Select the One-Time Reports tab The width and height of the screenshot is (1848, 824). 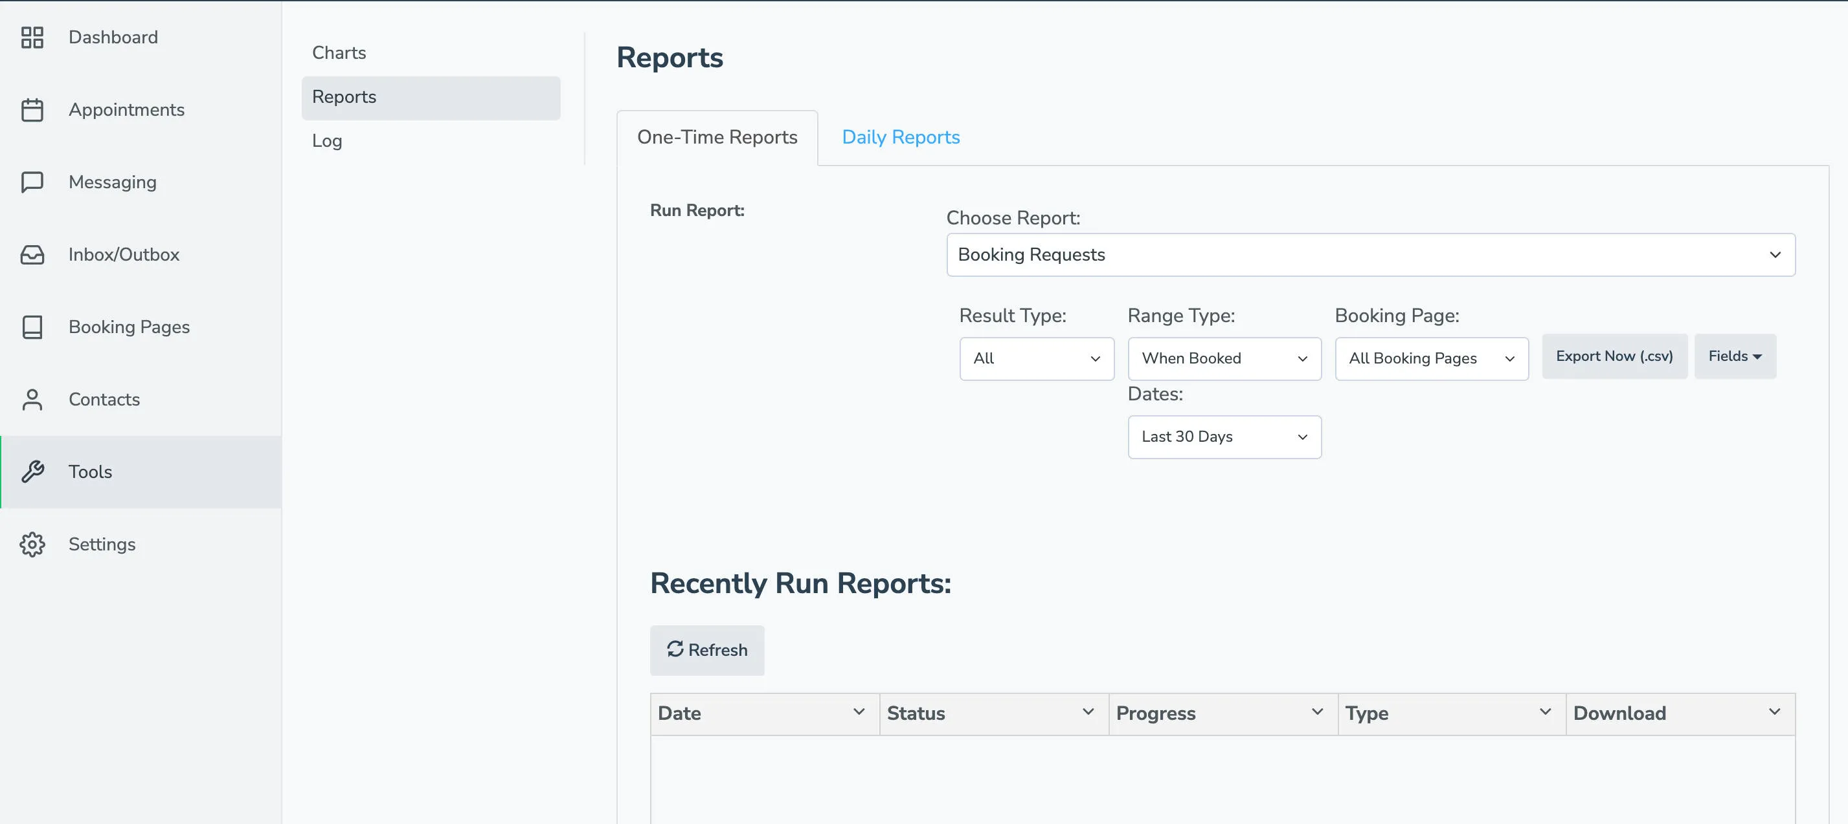pos(717,137)
